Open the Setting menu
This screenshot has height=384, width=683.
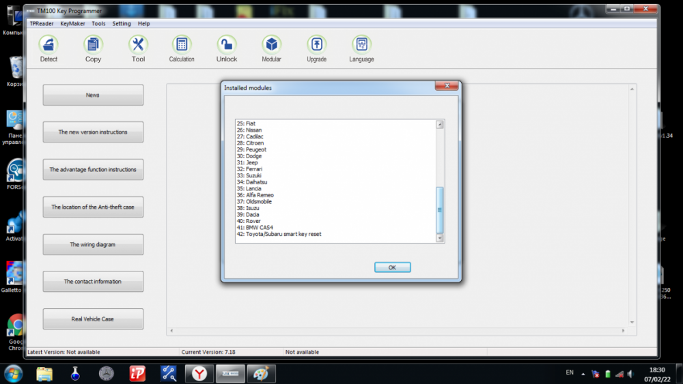click(x=122, y=23)
